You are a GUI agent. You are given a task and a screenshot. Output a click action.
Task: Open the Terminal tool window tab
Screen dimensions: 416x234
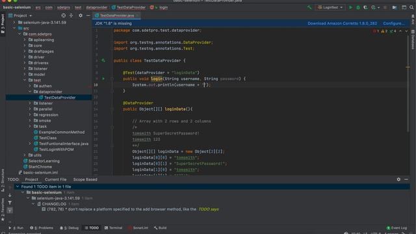[113, 228]
